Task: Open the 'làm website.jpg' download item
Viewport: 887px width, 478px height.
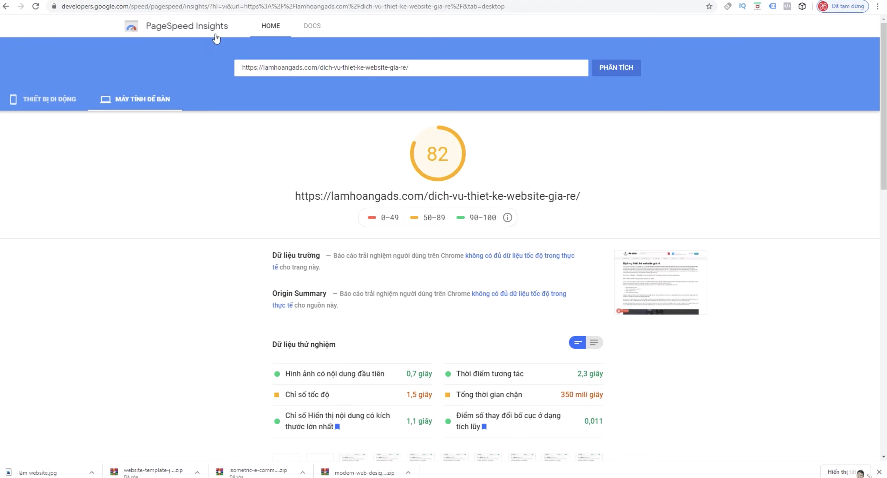Action: tap(37, 472)
